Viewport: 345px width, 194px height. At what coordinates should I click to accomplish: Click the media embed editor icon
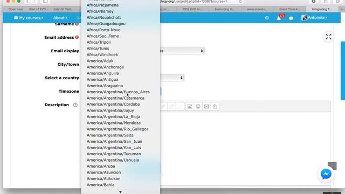click(206, 107)
